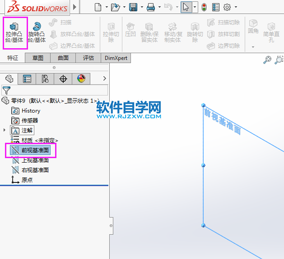Expand the SolidWorks menu arrow

pos(74,7)
